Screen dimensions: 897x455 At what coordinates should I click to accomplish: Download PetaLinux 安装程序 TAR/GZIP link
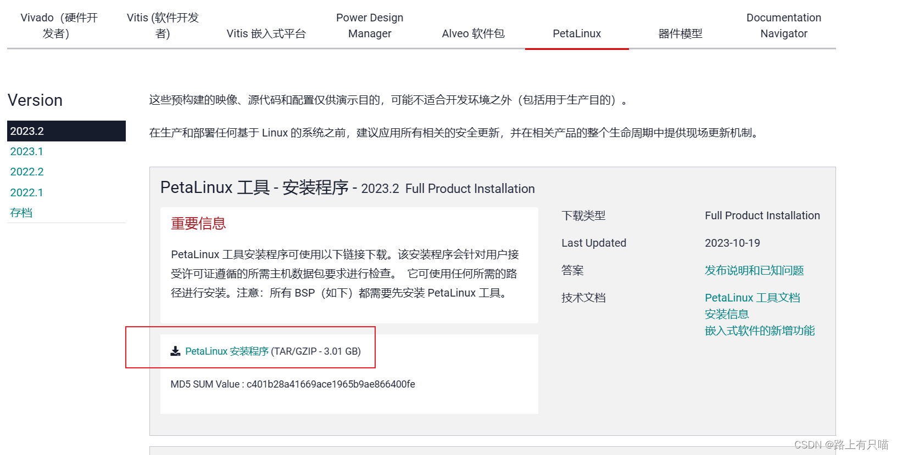(x=227, y=351)
